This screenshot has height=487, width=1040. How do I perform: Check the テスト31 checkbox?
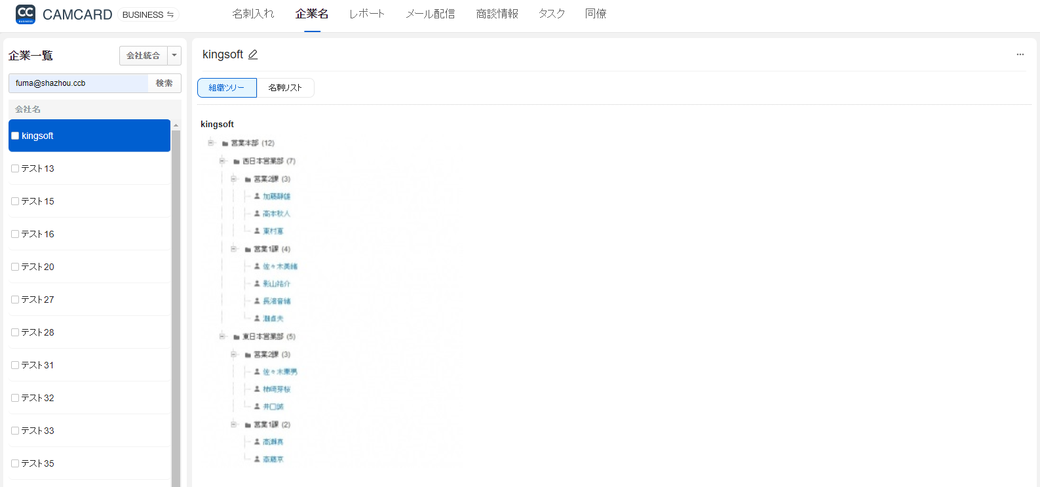(x=15, y=365)
